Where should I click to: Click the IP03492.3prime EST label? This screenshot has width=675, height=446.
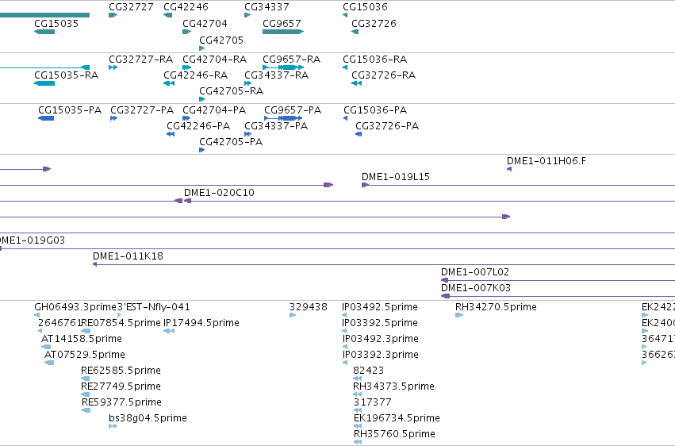[381, 339]
